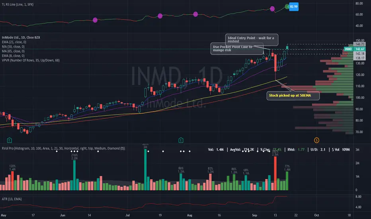Click the $ Vol 109M stat
This screenshot has width=371, height=219.
point(341,150)
